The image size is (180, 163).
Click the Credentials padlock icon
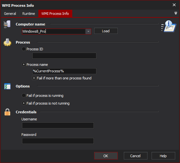(x=7, y=112)
